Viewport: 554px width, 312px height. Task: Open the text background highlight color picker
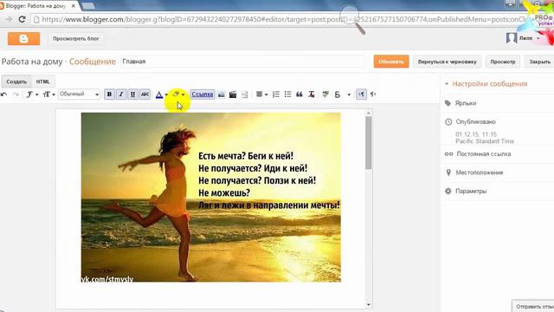pos(178,94)
